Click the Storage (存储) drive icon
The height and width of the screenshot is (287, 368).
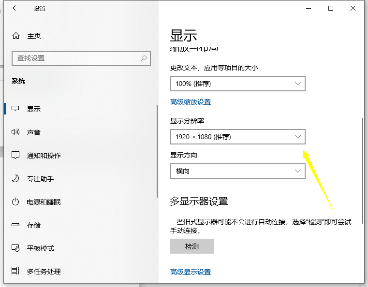(15, 225)
